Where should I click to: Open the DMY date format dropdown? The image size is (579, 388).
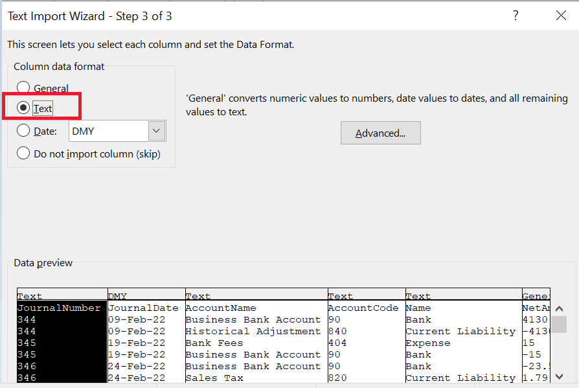157,131
